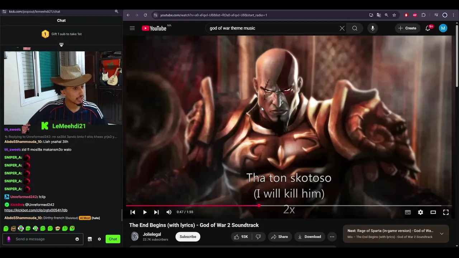Screen dimensions: 459x258
Task: View site information icon in address bar
Action: point(155,15)
